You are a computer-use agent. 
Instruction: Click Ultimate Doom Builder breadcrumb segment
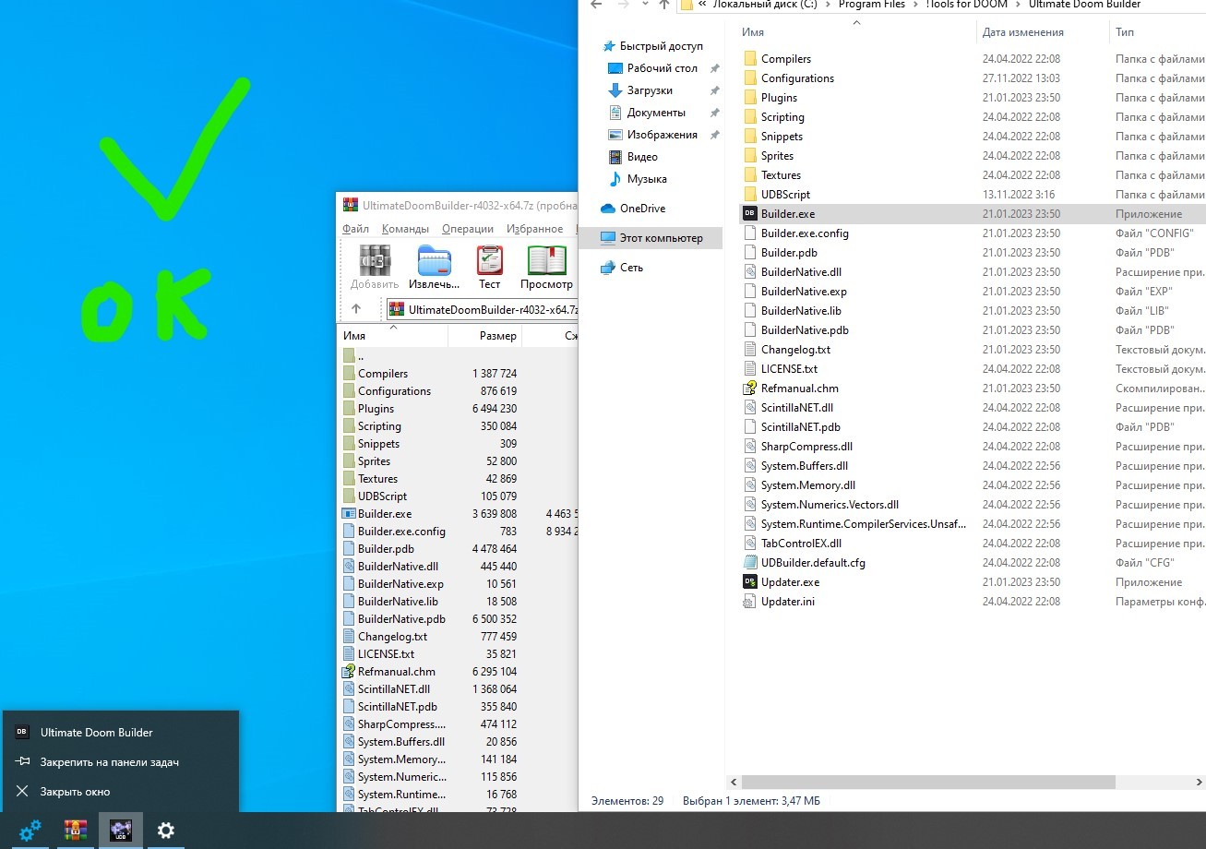tap(1084, 5)
